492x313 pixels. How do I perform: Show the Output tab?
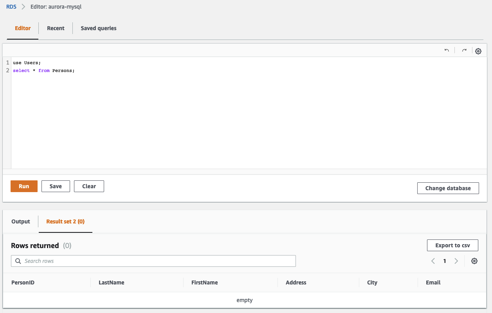pyautogui.click(x=21, y=221)
